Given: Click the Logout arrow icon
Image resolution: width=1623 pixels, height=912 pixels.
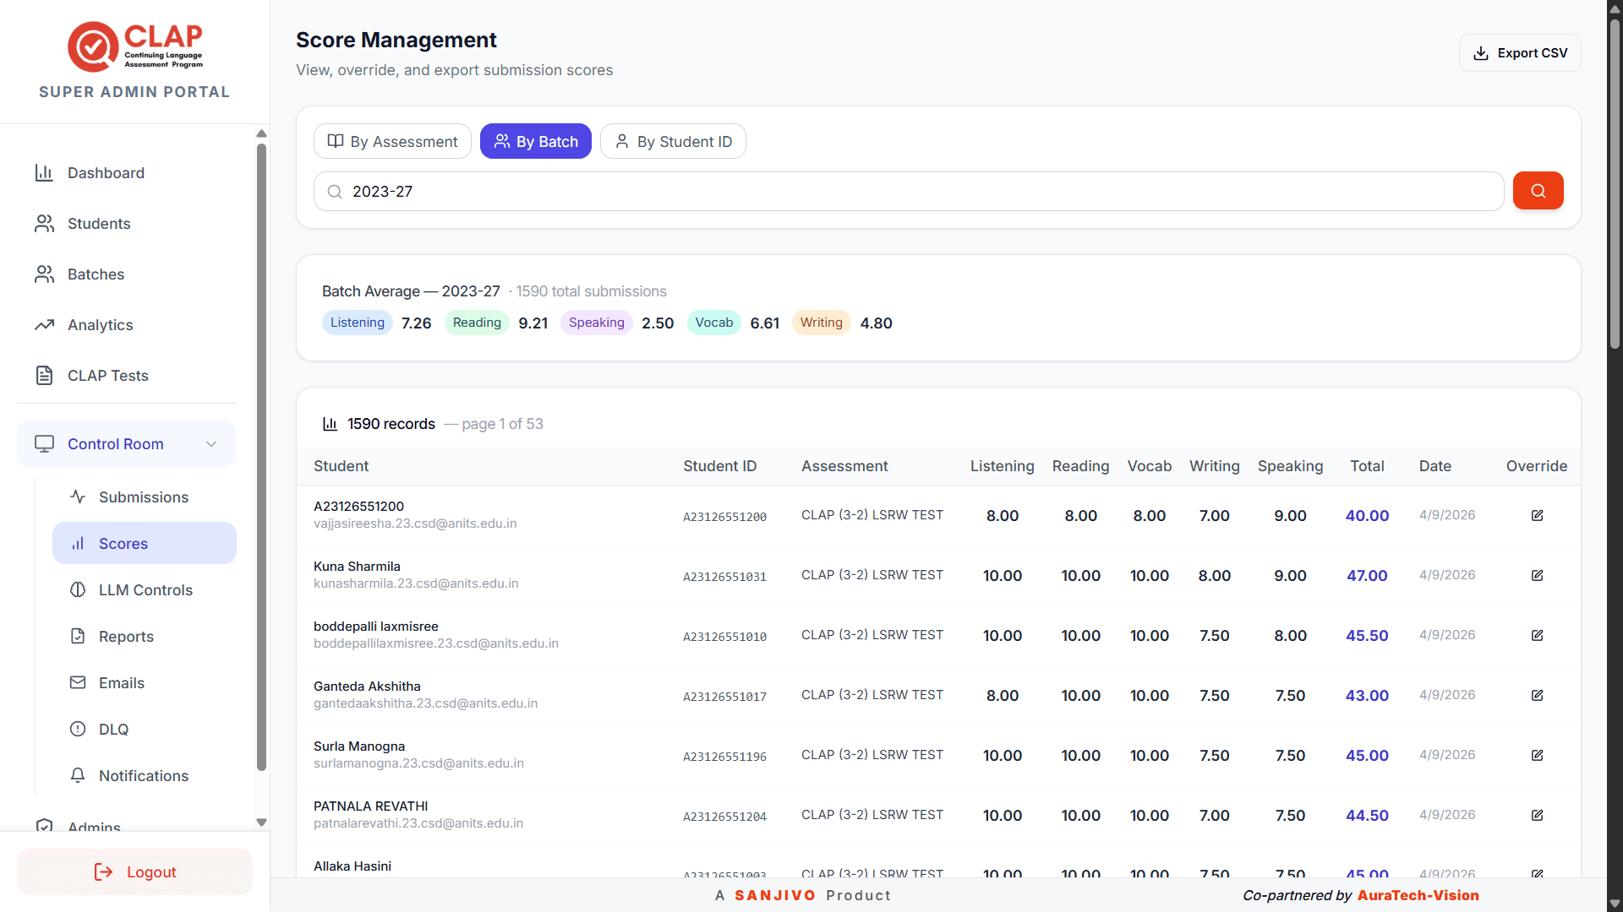Looking at the screenshot, I should pyautogui.click(x=103, y=872).
